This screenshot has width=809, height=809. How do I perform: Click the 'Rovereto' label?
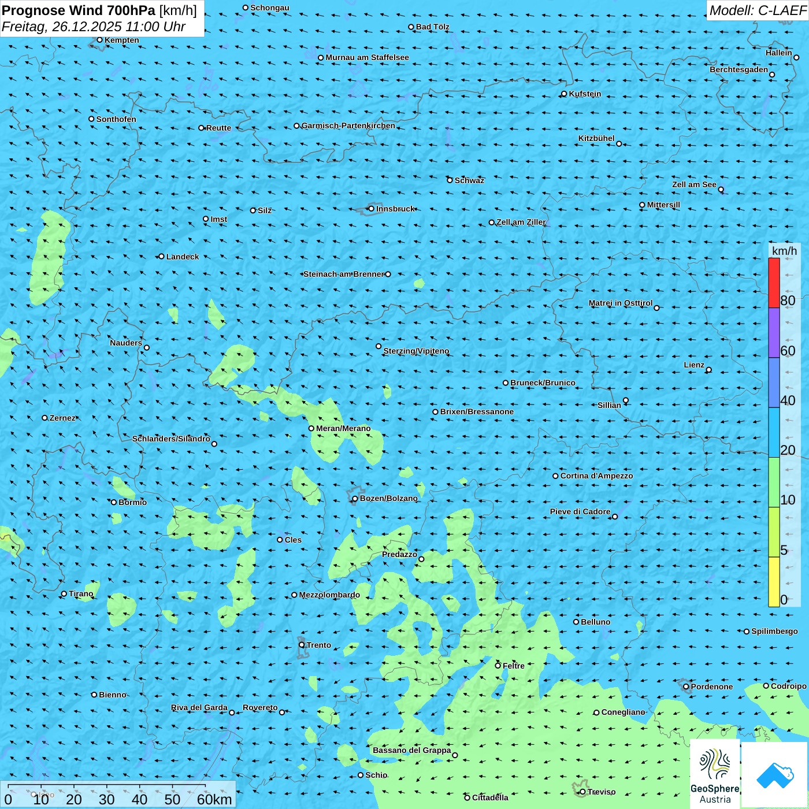[x=260, y=707]
